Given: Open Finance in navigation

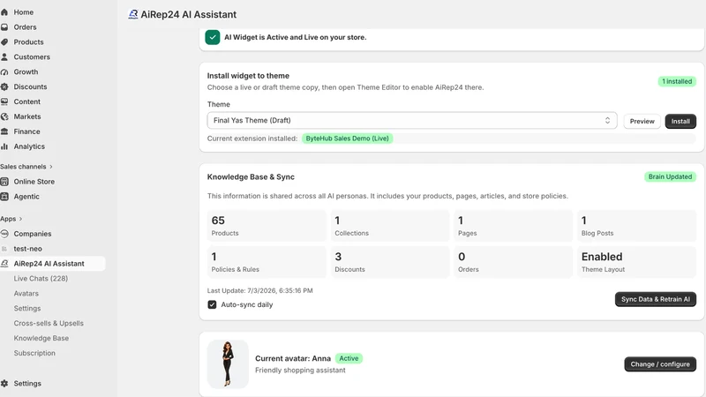Looking at the screenshot, I should [x=26, y=131].
